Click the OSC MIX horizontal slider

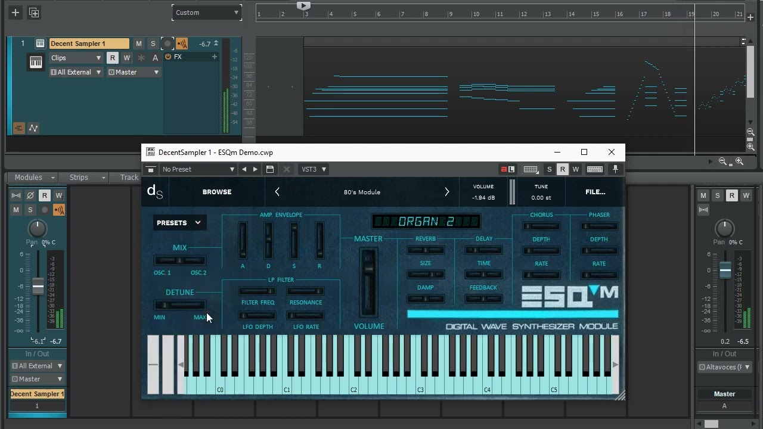click(x=179, y=260)
